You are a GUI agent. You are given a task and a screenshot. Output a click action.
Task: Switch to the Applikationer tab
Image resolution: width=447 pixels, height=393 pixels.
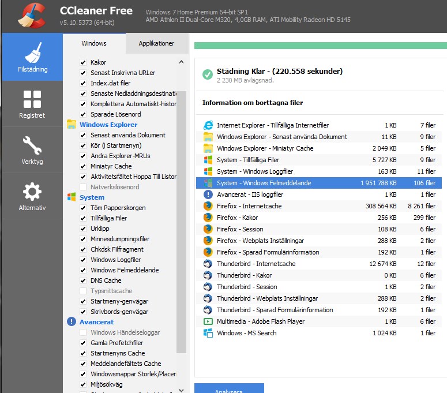[156, 43]
